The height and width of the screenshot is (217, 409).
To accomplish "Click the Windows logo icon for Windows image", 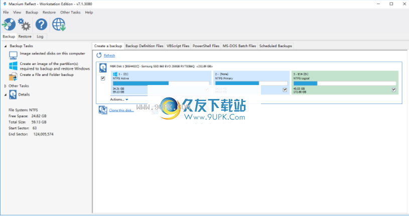I will point(13,65).
